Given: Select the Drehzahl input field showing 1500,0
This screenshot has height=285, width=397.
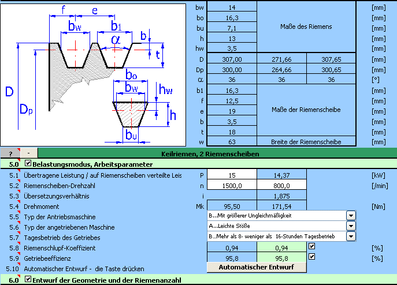Looking at the screenshot, I should (231, 185).
